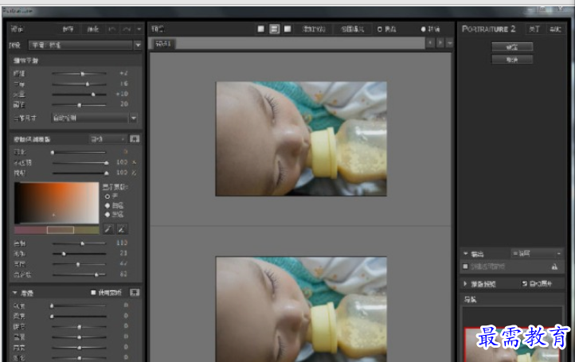
Task: Select the first show-mask radio option (none)
Action: point(108,197)
